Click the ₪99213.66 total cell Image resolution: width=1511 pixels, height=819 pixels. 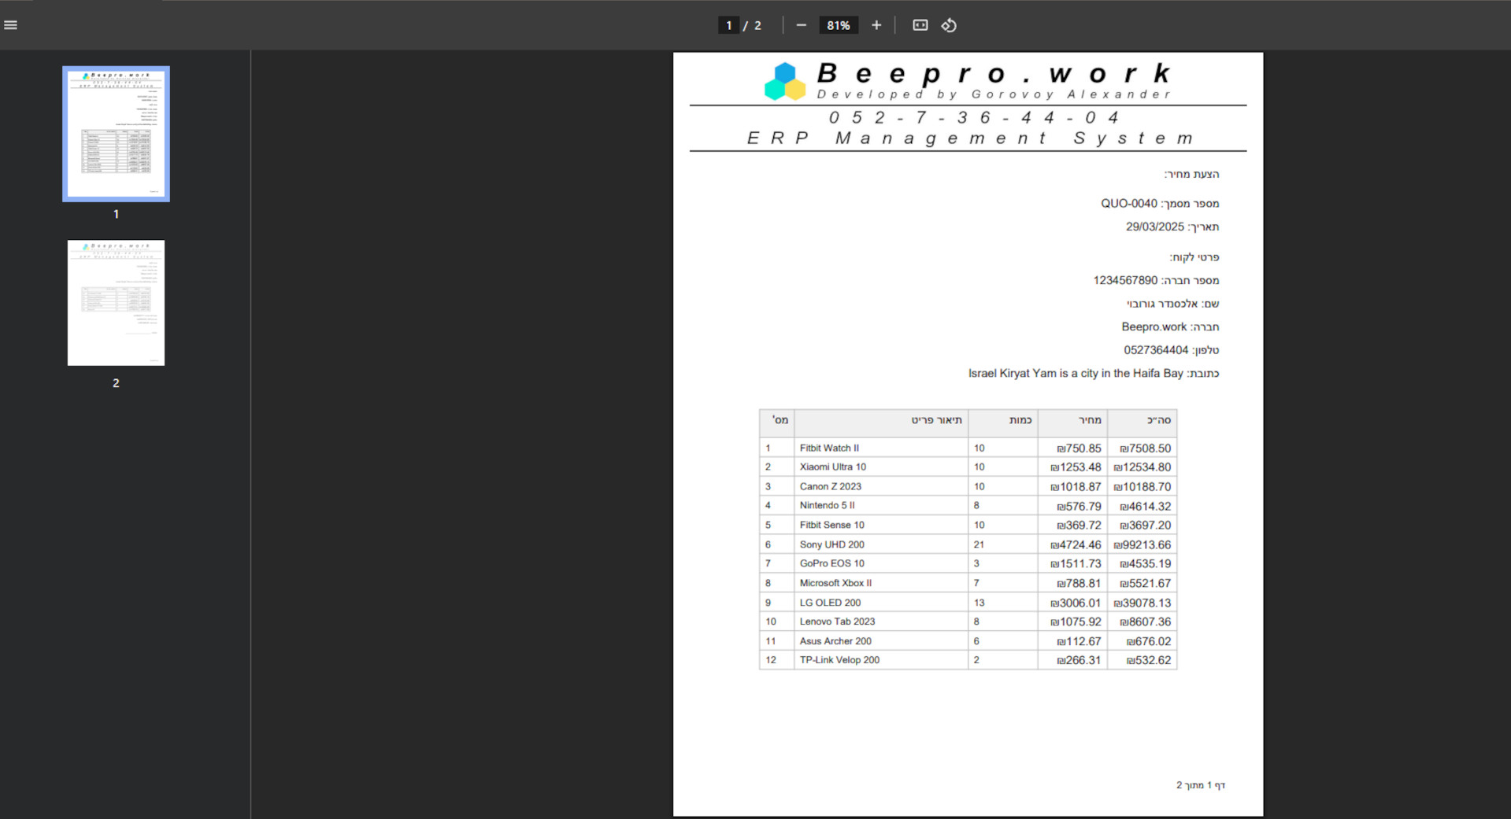coord(1143,544)
